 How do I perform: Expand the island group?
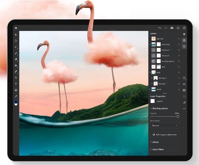tap(150, 89)
